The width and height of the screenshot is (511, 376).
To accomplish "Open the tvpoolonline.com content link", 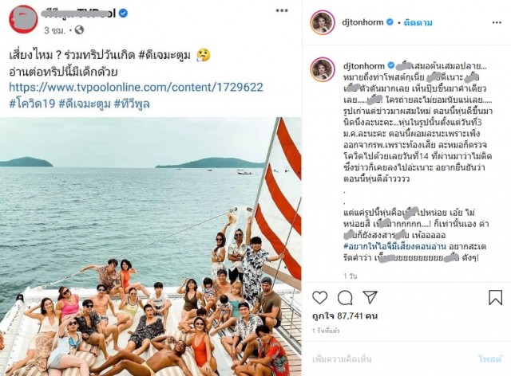I will 136,87.
